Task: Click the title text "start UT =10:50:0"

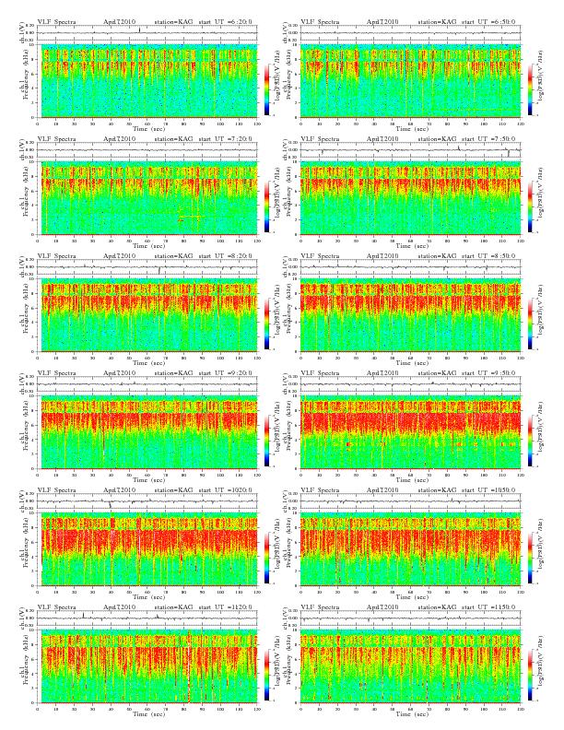Action: (x=488, y=490)
